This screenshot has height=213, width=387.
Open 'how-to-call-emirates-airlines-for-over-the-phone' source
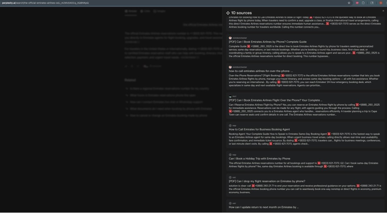click(x=260, y=71)
